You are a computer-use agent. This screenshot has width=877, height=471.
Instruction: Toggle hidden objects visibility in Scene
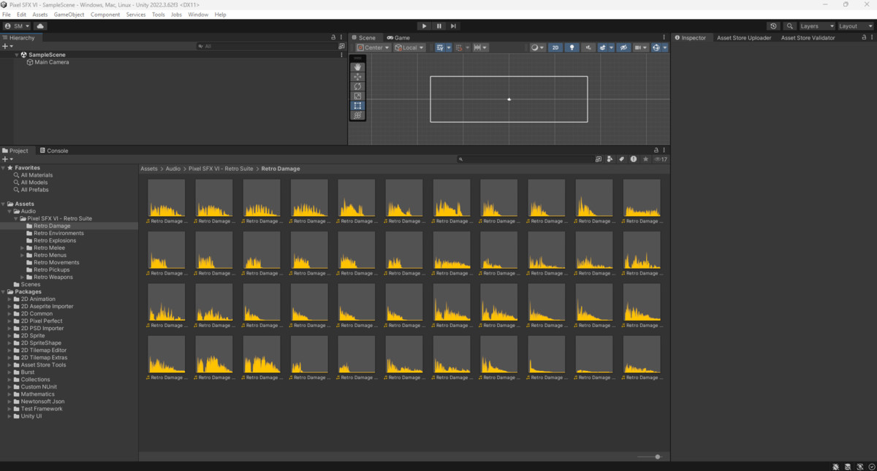(623, 47)
